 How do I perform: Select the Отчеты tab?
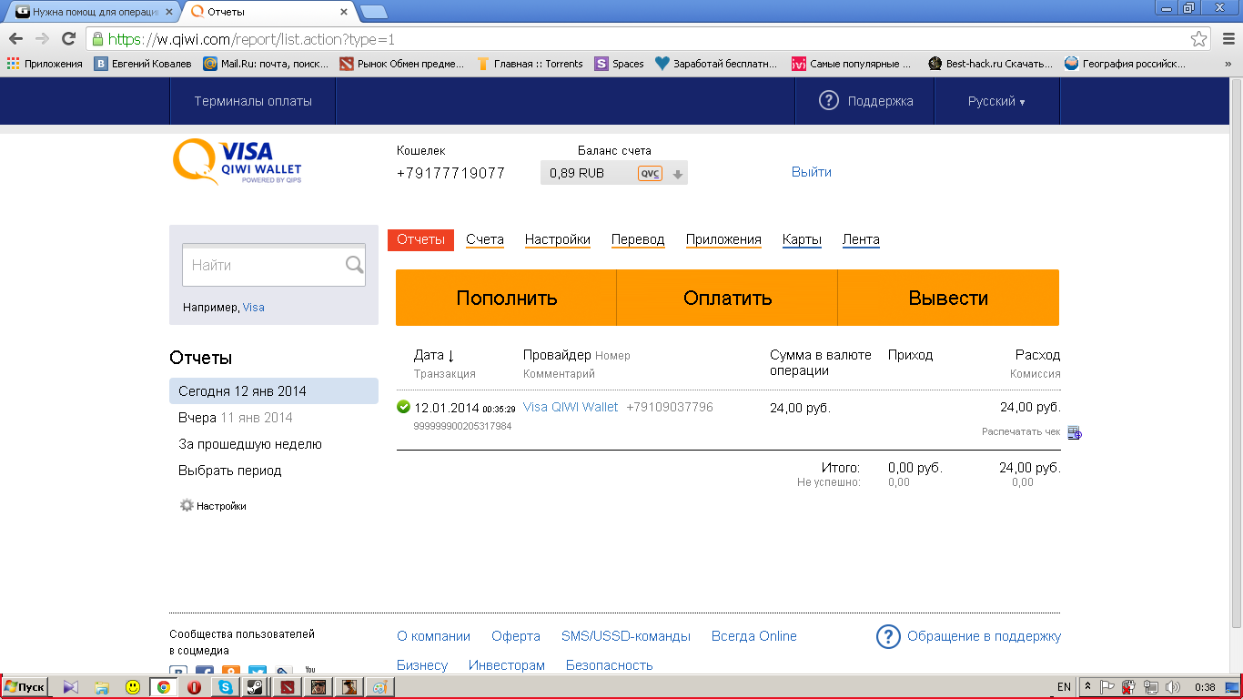420,239
